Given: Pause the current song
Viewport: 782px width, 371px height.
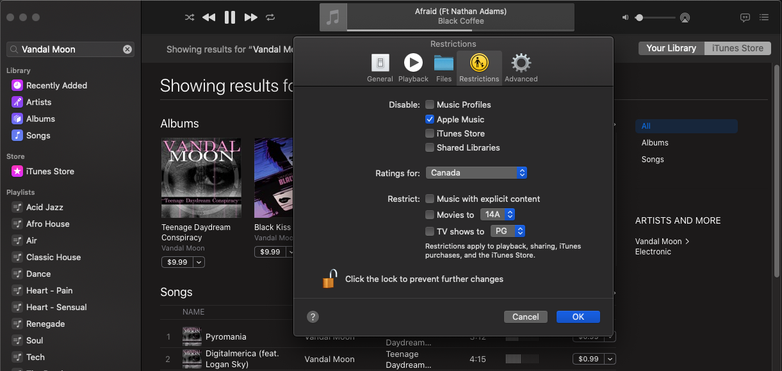Looking at the screenshot, I should pyautogui.click(x=230, y=17).
